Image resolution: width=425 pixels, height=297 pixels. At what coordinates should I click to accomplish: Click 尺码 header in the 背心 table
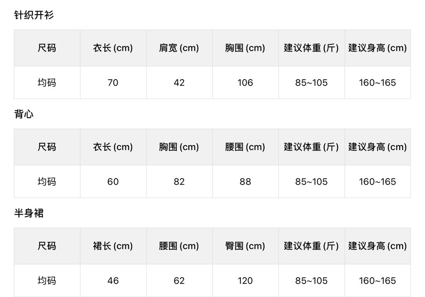click(x=47, y=147)
